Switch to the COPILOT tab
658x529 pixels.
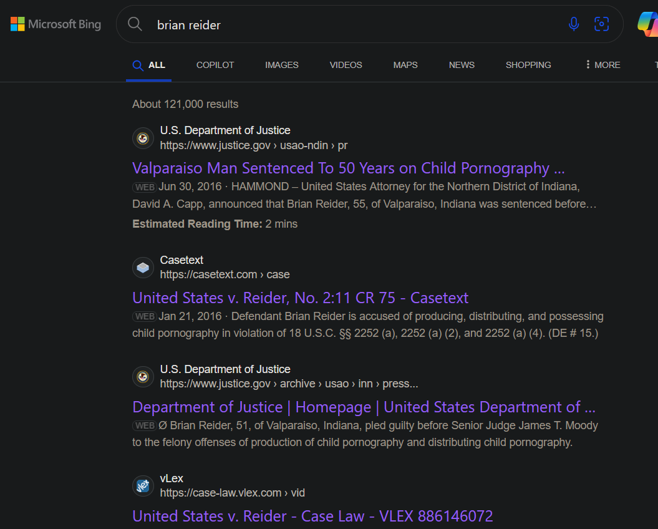(215, 65)
